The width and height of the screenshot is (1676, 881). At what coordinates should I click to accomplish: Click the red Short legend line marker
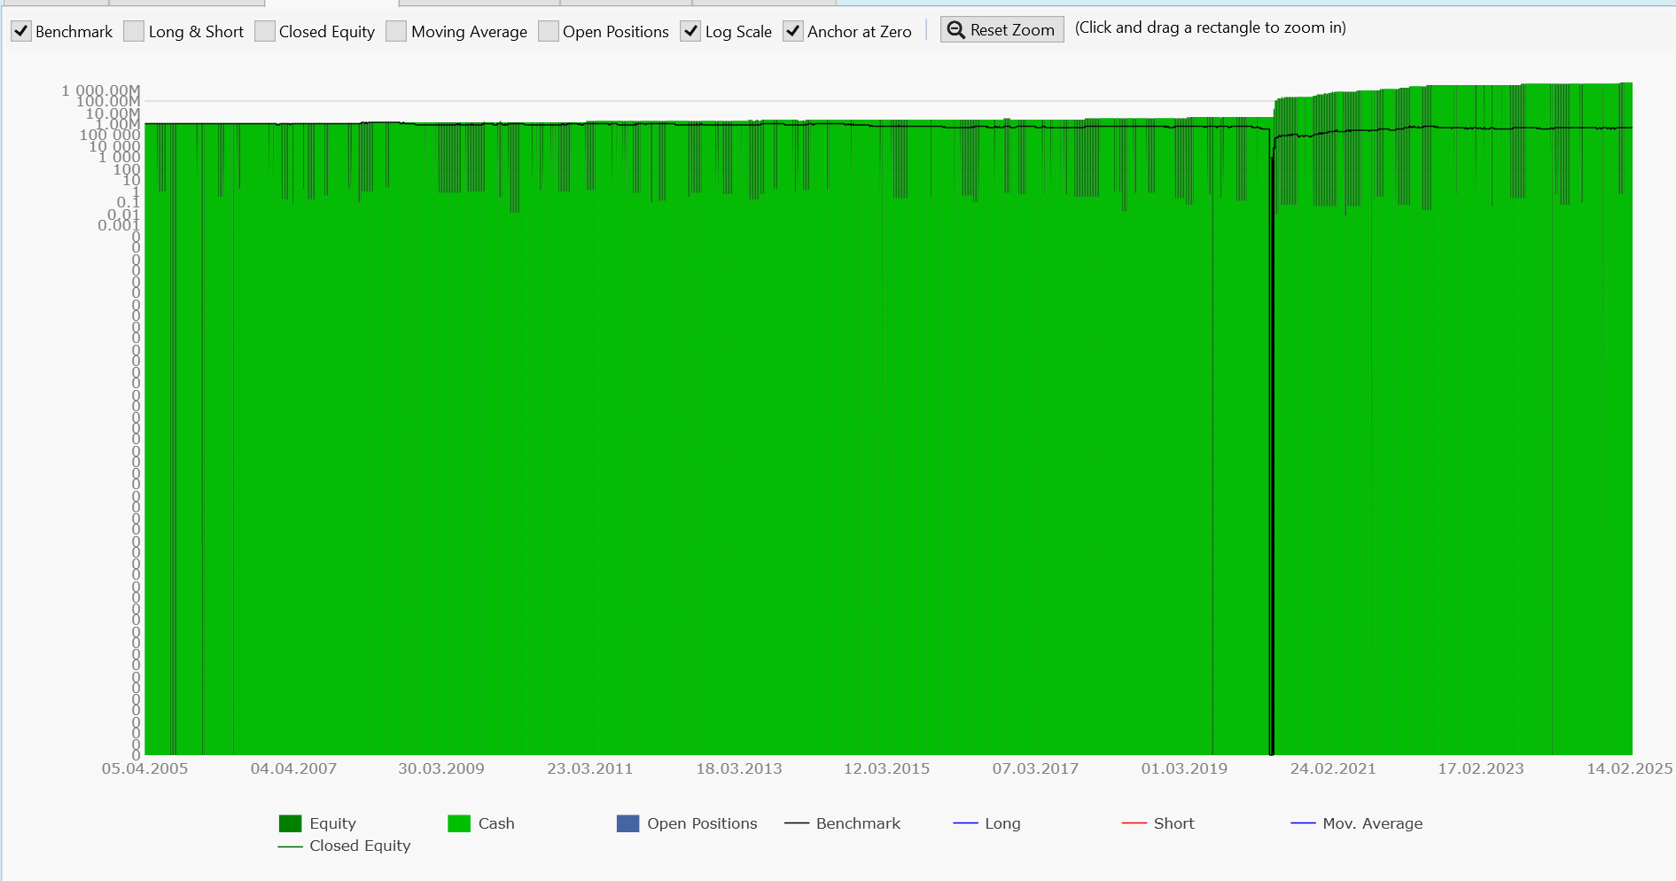coord(1134,823)
